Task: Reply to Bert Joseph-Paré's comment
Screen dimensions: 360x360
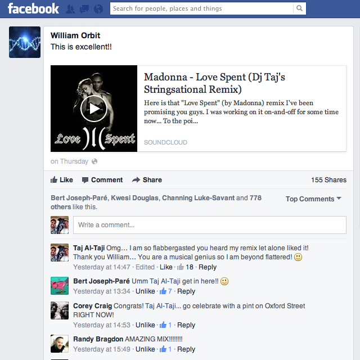Action: pyautogui.click(x=186, y=291)
